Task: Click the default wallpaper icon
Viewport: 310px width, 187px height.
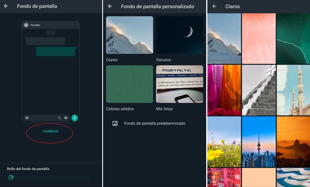Action: [x=115, y=123]
